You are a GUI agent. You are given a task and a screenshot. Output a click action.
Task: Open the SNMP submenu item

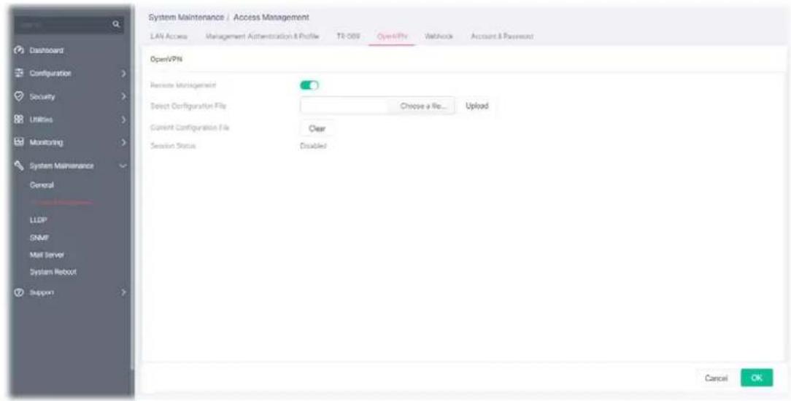(x=39, y=237)
